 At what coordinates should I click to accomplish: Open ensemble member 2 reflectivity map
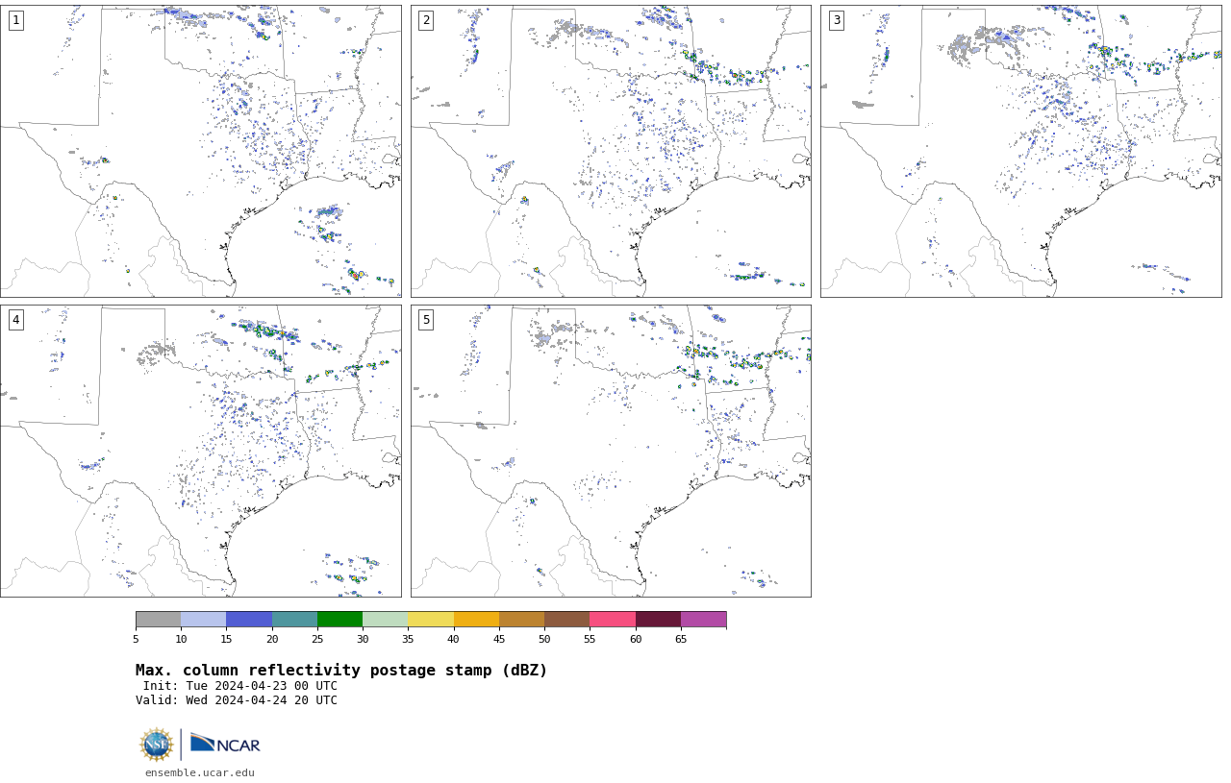[x=611, y=151]
